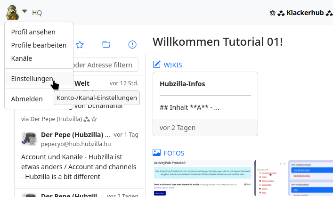Image resolution: width=333 pixels, height=197 pixels.
Task: Click the Wikis pencil edit icon
Action: tap(157, 65)
